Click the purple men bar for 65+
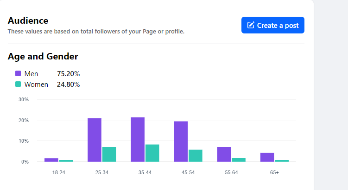Viewport: 348px width, 190px height. (x=267, y=157)
